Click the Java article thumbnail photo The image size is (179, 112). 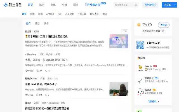pyautogui.click(x=119, y=89)
